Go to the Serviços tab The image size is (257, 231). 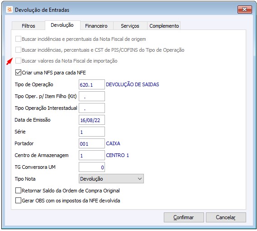130,26
